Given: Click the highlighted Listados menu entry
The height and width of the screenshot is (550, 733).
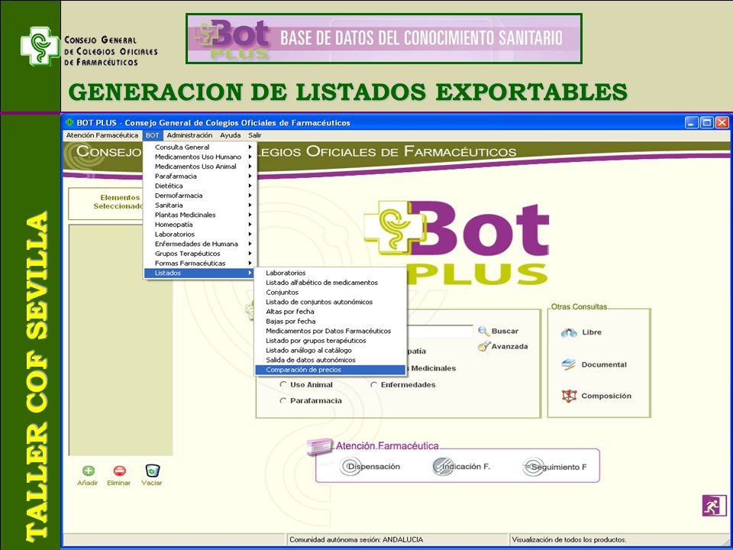Looking at the screenshot, I should point(200,273).
